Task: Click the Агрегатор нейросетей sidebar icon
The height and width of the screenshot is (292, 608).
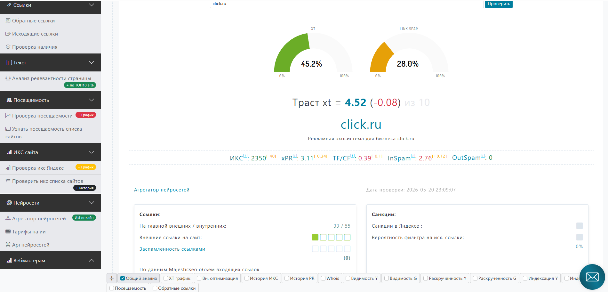Action: 8,218
